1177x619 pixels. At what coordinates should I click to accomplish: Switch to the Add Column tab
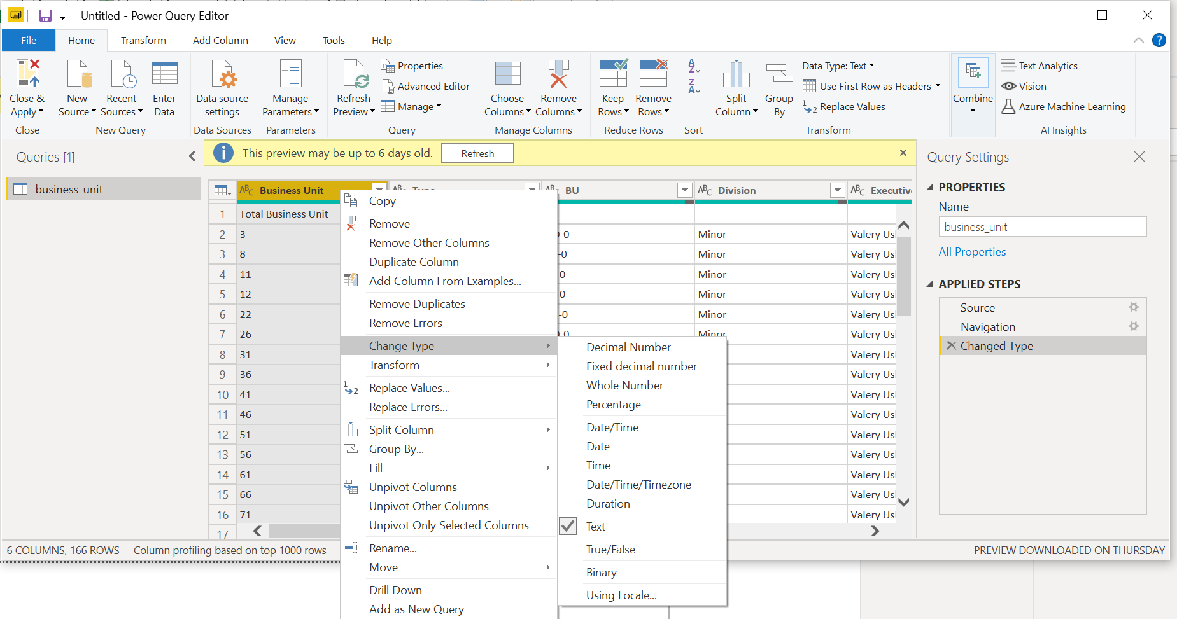click(220, 40)
